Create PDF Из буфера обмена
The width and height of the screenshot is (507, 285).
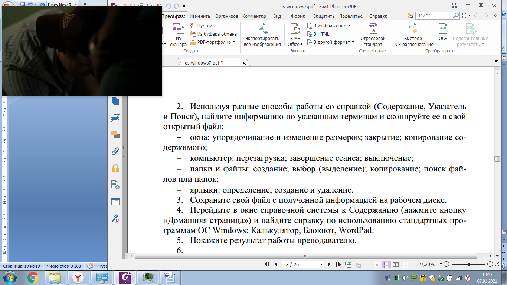point(213,34)
